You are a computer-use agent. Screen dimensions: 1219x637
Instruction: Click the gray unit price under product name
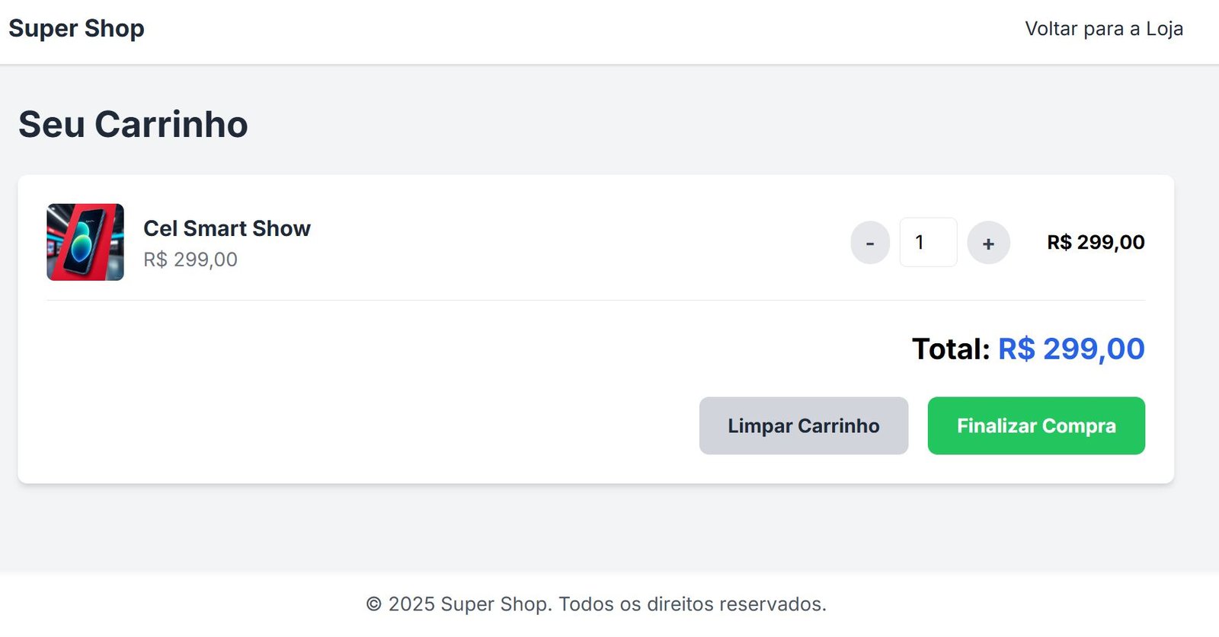[190, 260]
